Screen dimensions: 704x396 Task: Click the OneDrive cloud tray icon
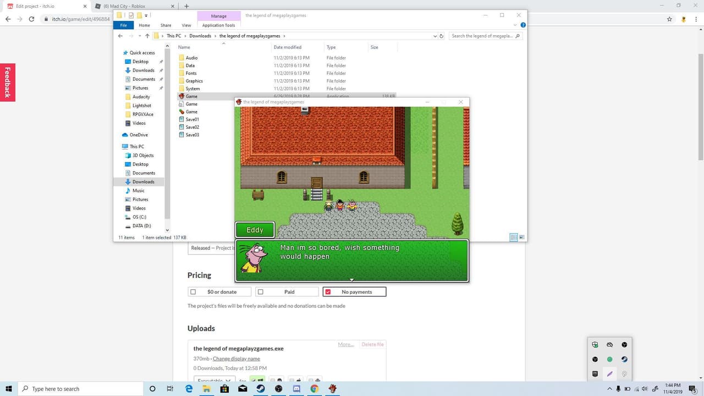(x=609, y=345)
